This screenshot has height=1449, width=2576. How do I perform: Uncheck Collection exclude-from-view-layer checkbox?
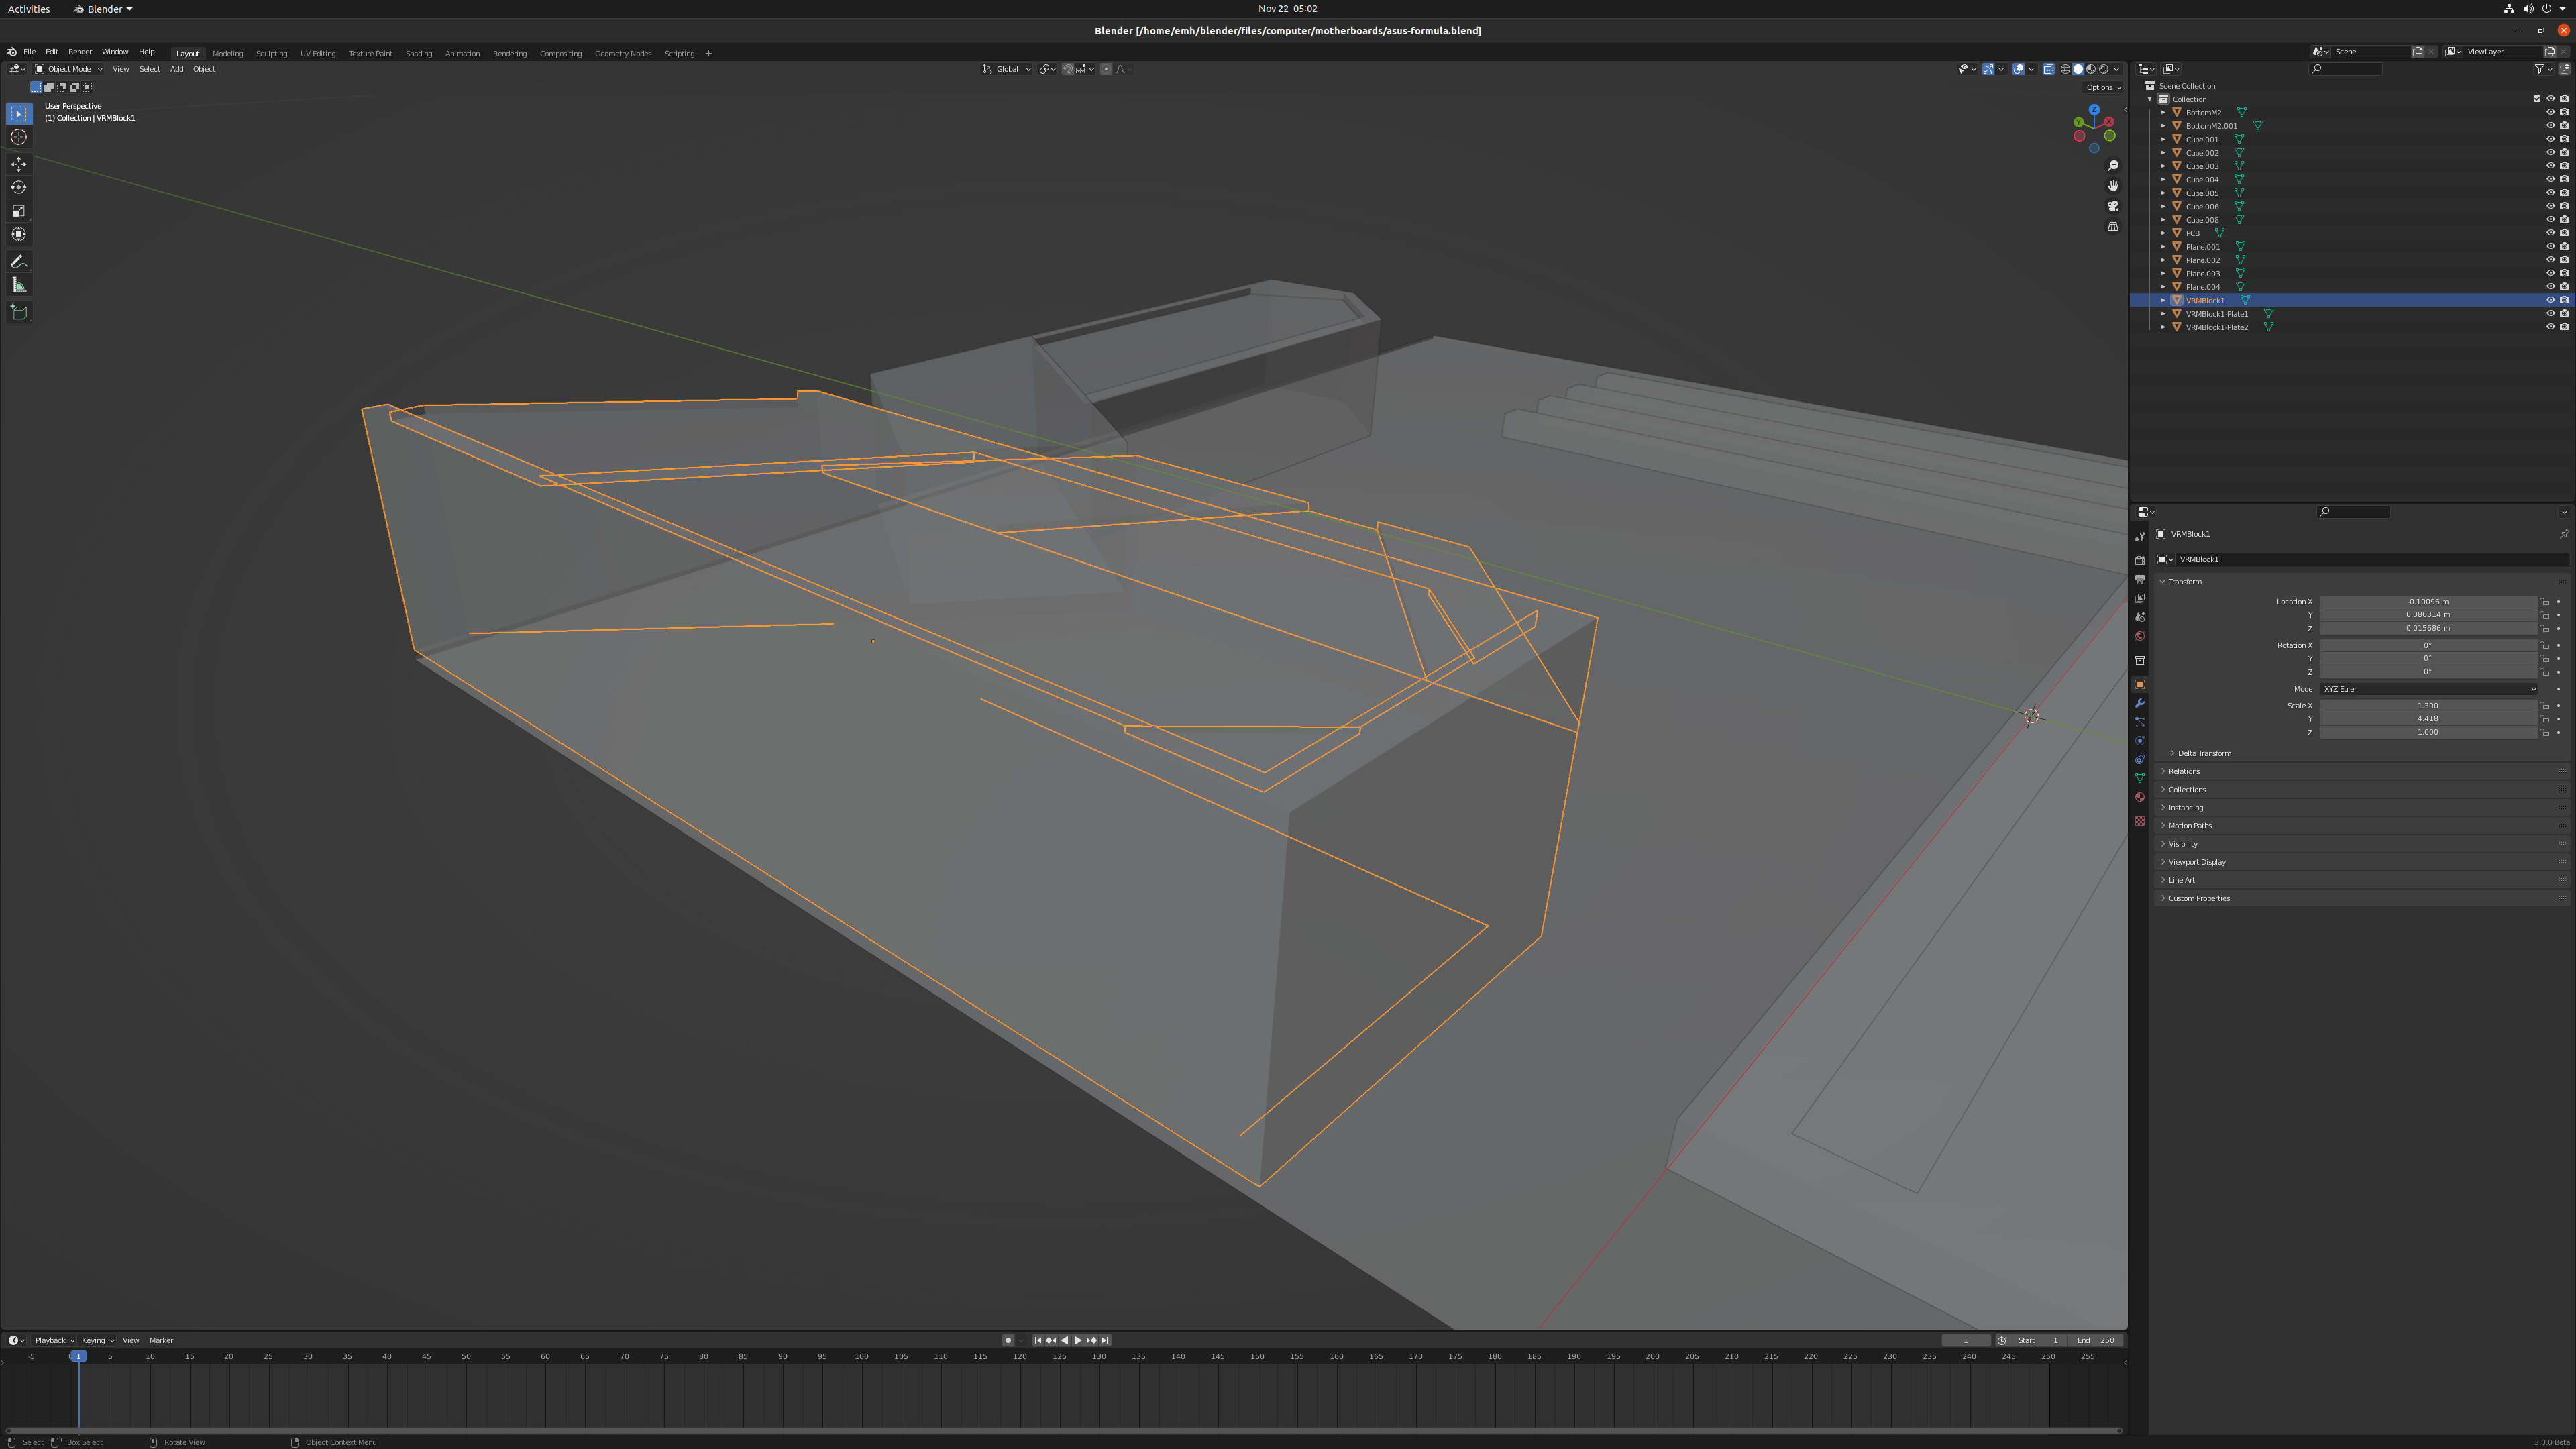coord(2536,99)
